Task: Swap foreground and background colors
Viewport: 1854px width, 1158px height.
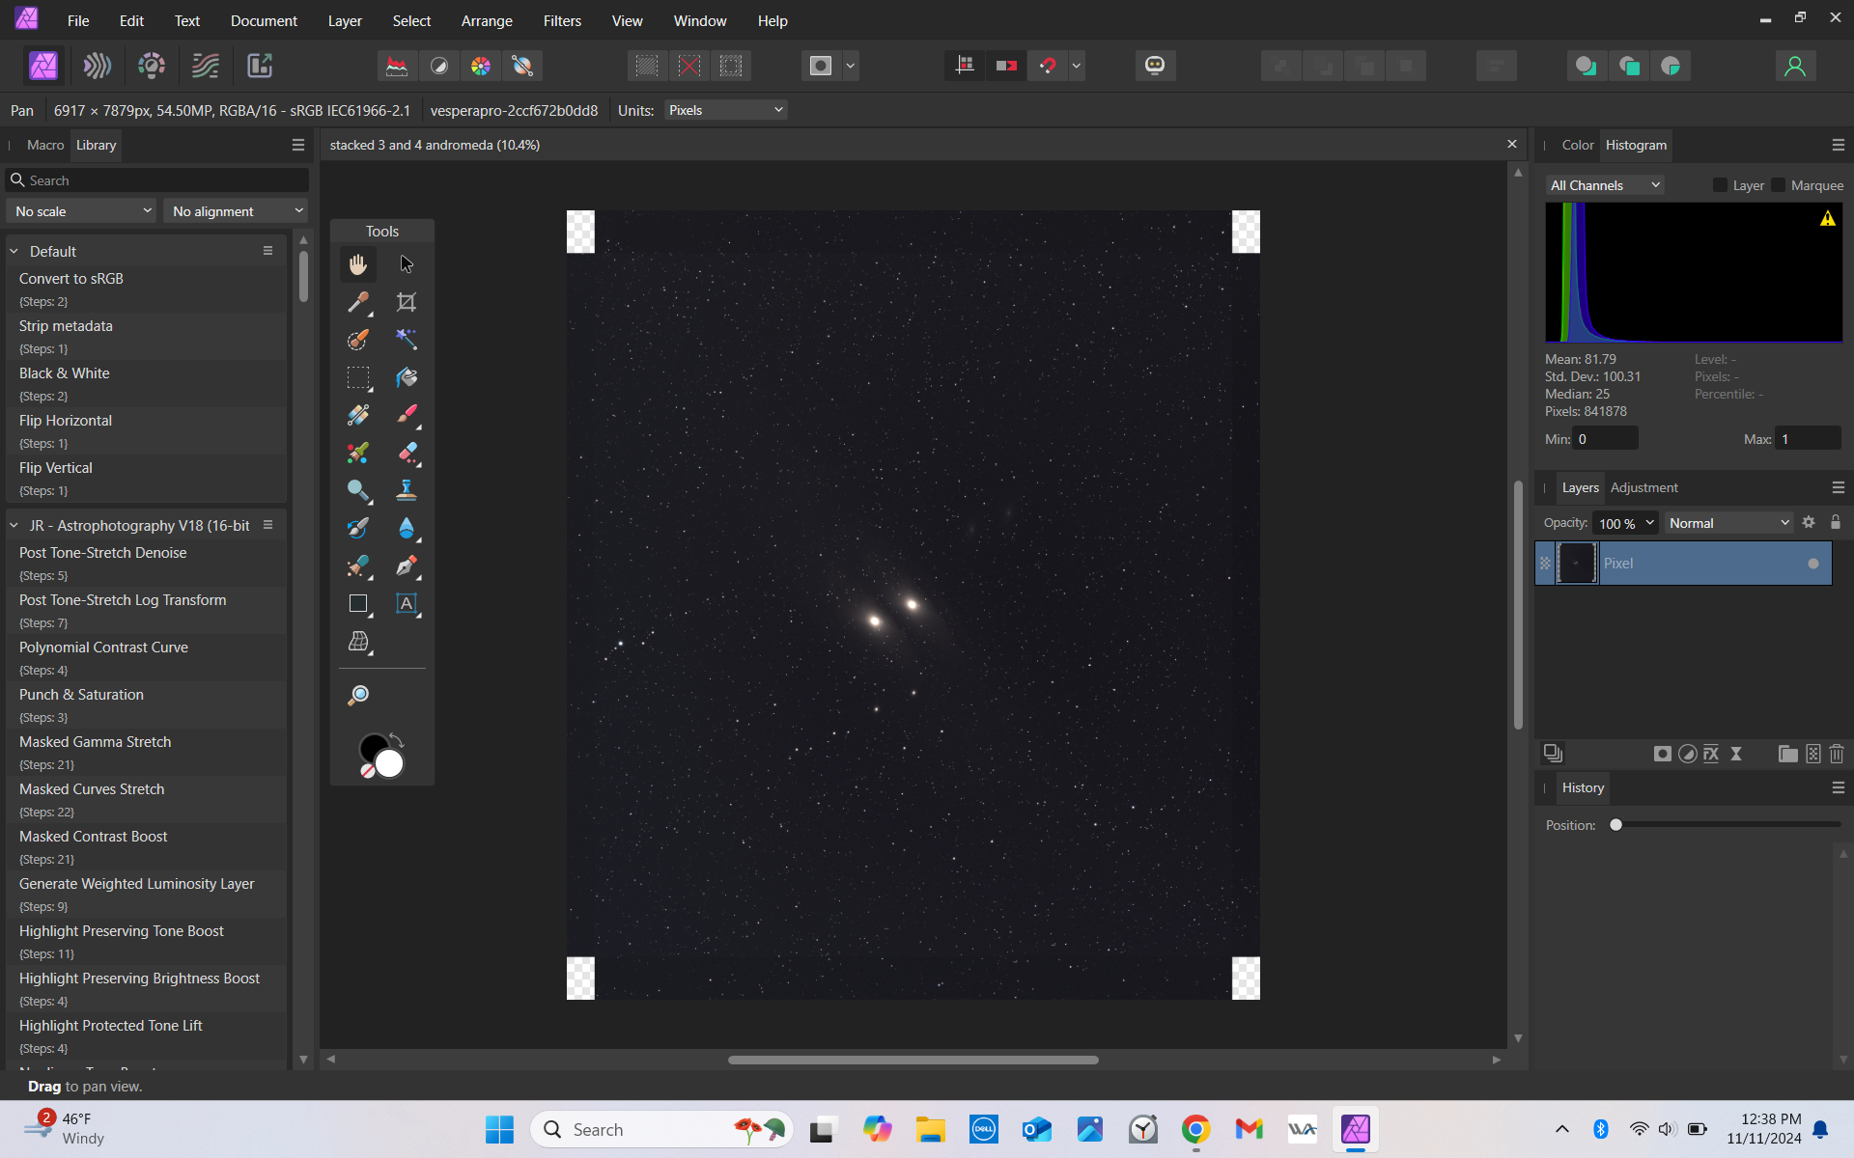Action: click(x=397, y=740)
